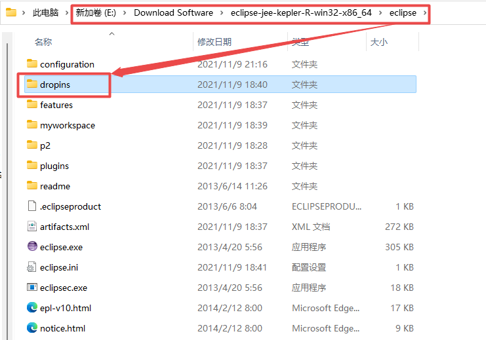Click date 2013/6/14 11:26 of readme
This screenshot has width=486, height=340.
tap(232, 186)
